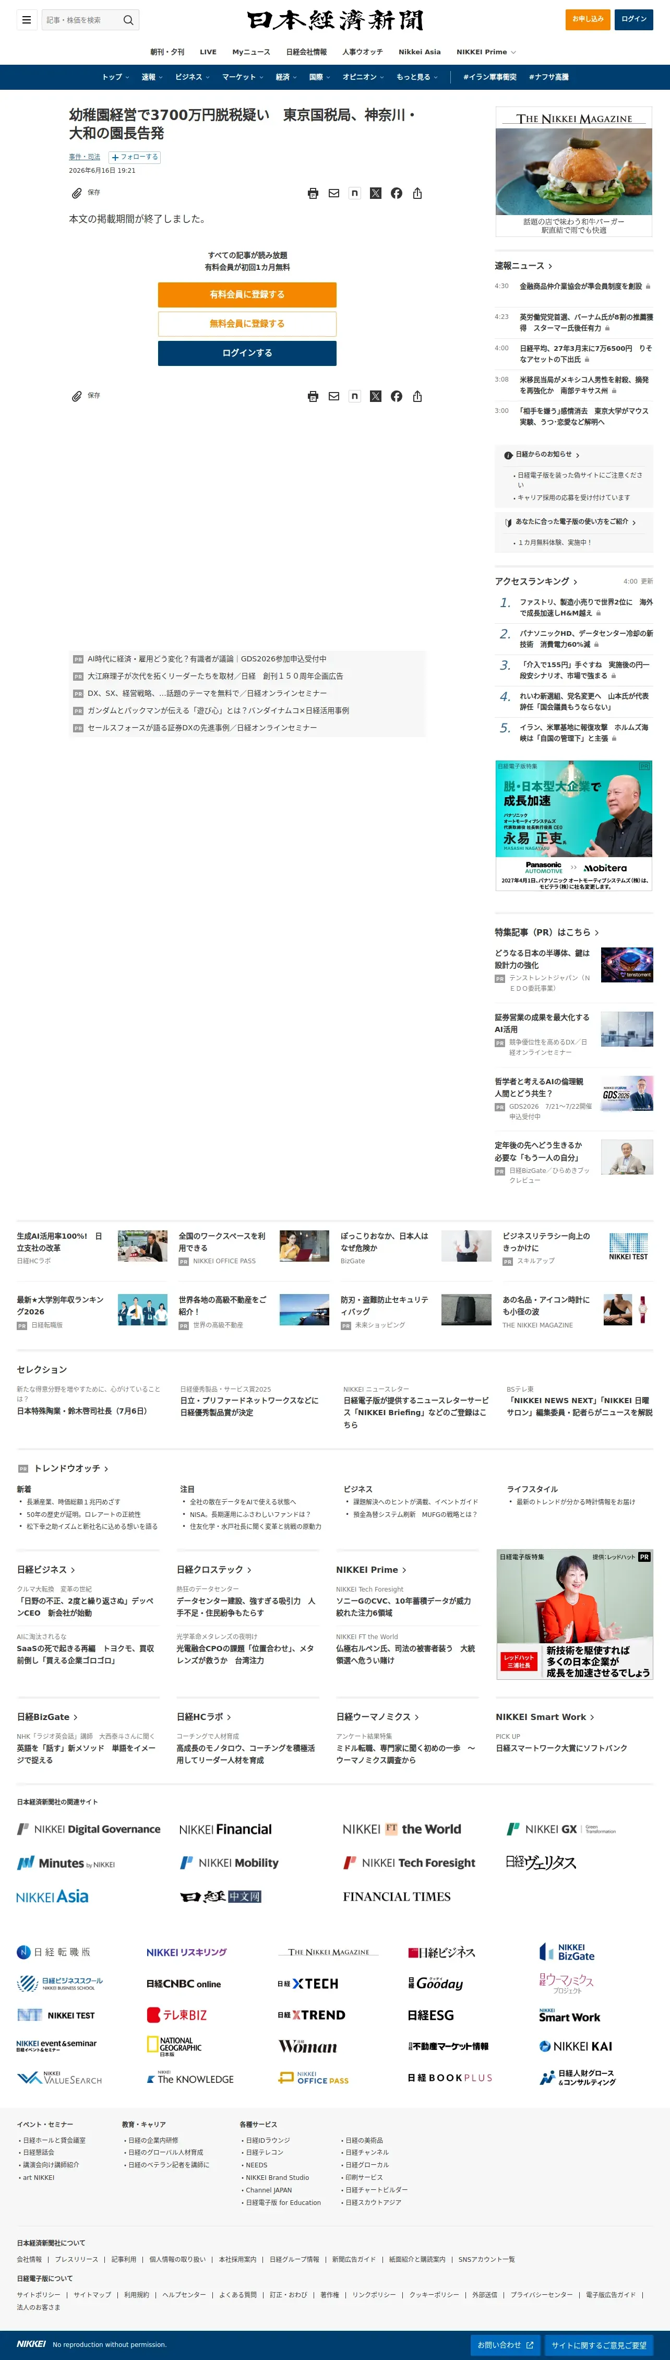
Task: Open the Nikkei newspaper masthead logo
Action: tap(335, 20)
